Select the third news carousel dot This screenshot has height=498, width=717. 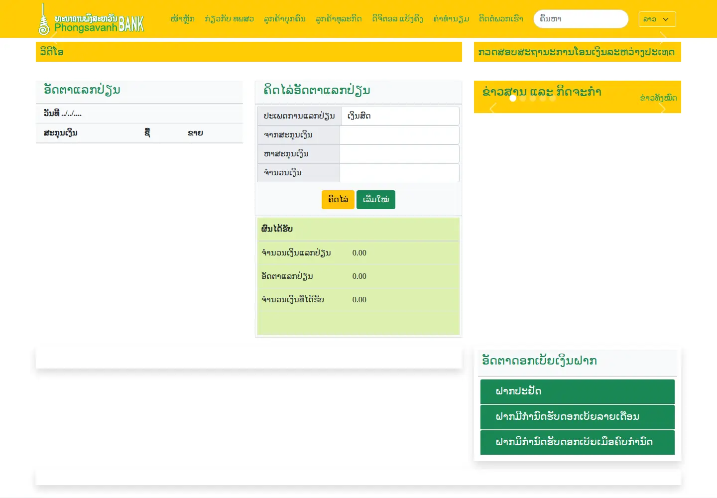(x=533, y=98)
